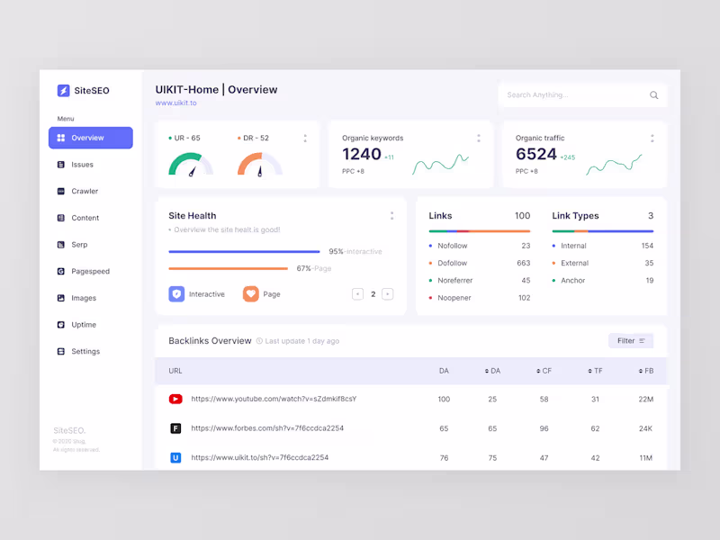
Task: Open Organic keywords card three-dot menu
Action: 479,139
